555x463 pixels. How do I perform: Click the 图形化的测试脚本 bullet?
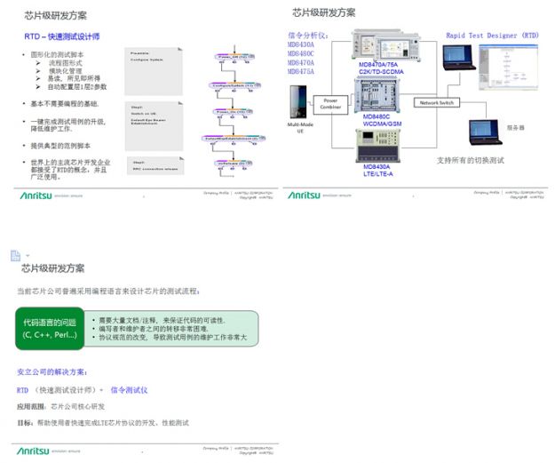tap(57, 54)
